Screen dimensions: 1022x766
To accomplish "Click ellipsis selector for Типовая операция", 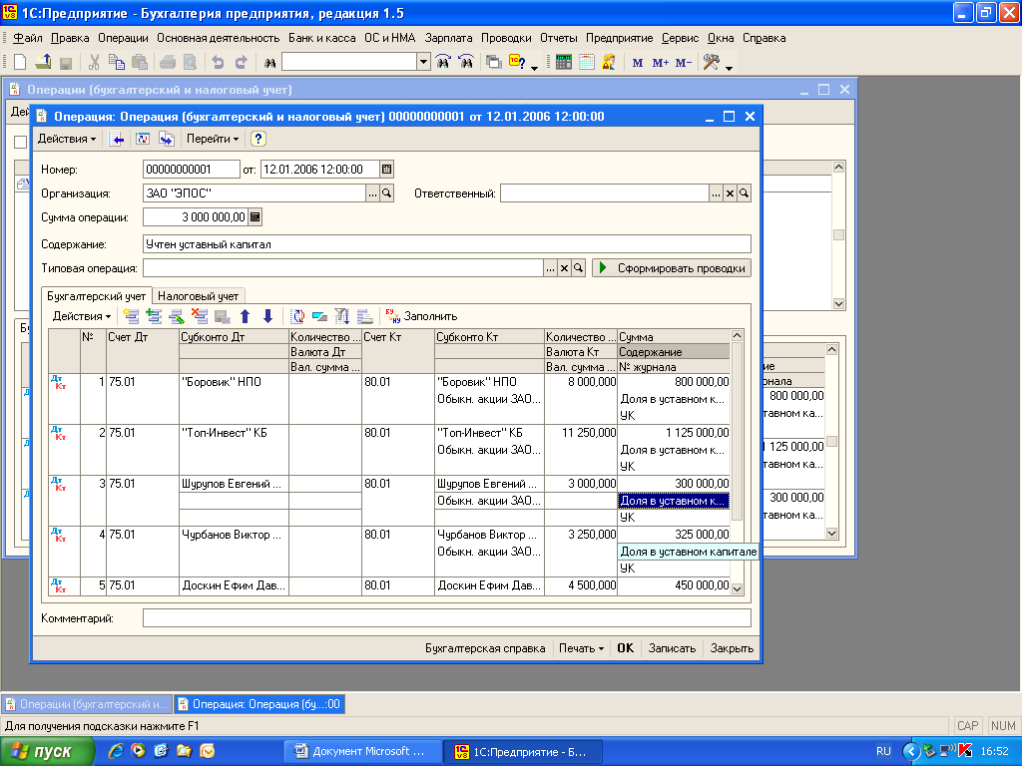I will (x=551, y=268).
